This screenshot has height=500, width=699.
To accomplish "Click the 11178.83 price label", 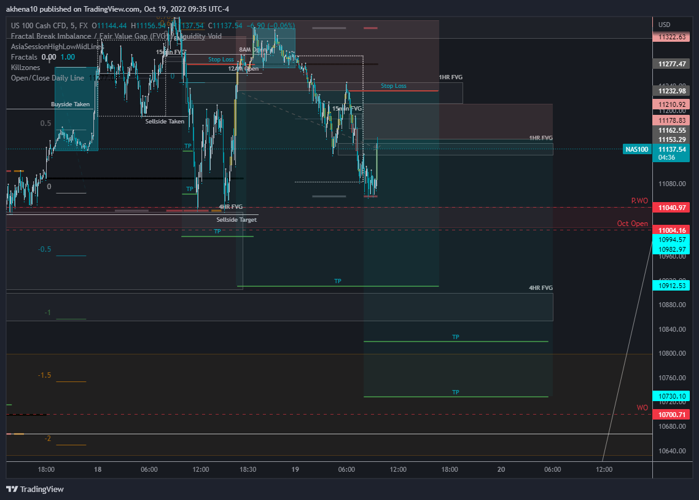I will (671, 120).
